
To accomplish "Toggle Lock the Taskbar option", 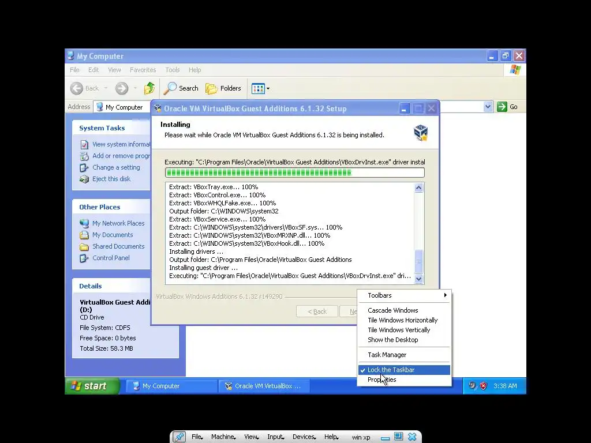I will (x=405, y=370).
